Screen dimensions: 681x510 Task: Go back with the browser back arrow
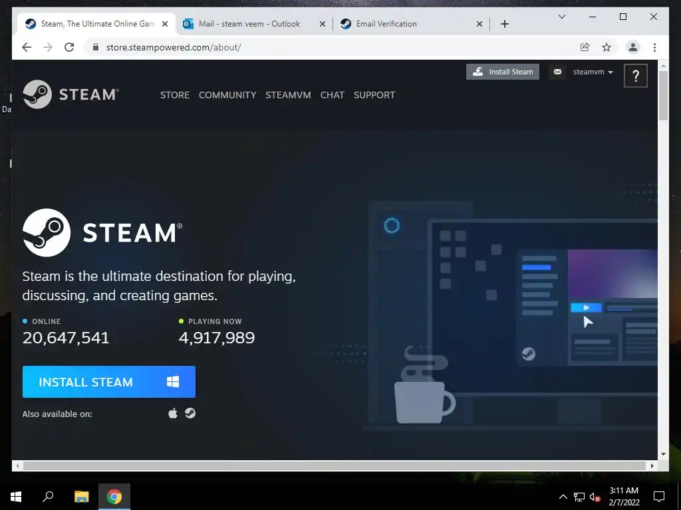[27, 47]
